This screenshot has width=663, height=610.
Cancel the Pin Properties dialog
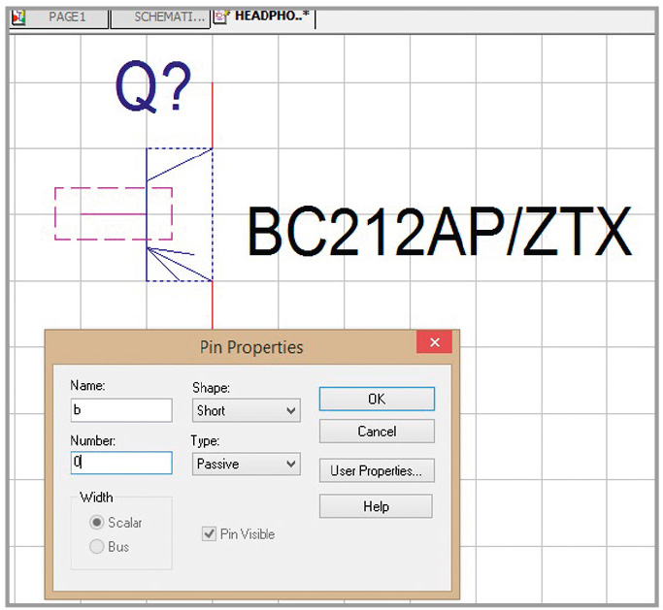(x=377, y=432)
